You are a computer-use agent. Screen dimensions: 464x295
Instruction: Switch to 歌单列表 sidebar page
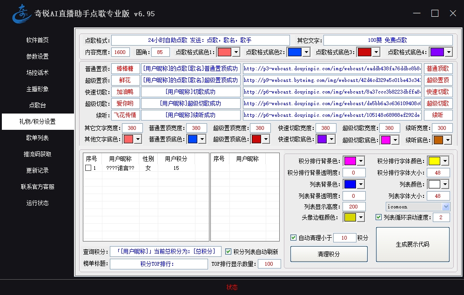point(37,138)
